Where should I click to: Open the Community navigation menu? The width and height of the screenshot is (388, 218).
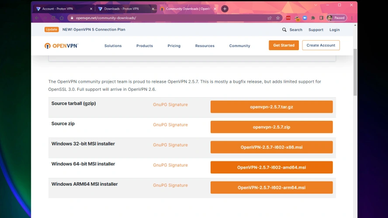click(239, 46)
